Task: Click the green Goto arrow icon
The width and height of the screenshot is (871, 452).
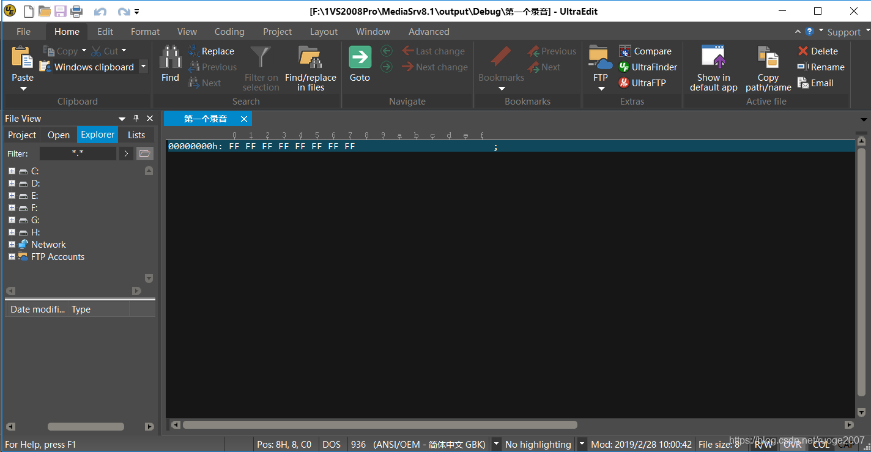Action: [x=360, y=57]
